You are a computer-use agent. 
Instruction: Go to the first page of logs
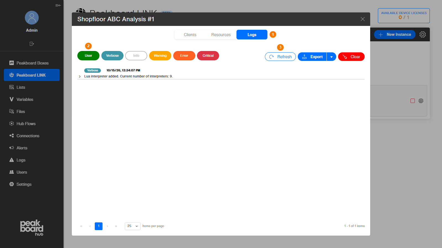[x=81, y=226]
